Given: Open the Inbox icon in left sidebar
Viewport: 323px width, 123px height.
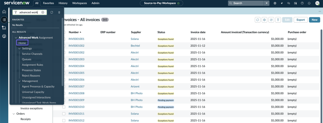Looking at the screenshot, I should pyautogui.click(x=4, y=28).
